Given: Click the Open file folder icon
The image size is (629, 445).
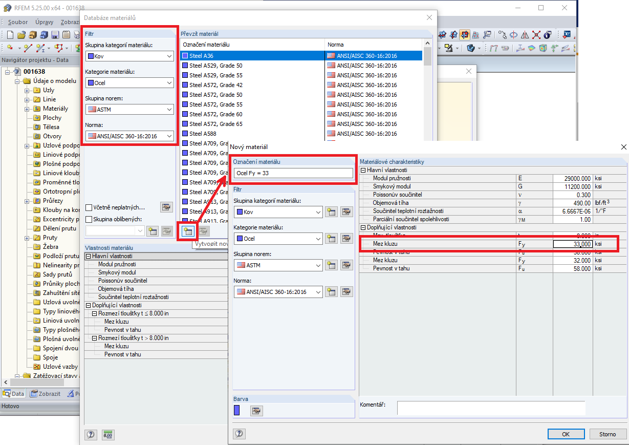Looking at the screenshot, I should coord(21,35).
